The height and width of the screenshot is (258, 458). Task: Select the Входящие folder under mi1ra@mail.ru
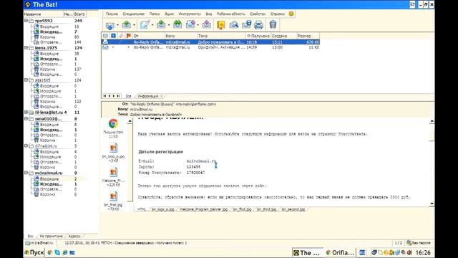coord(49,178)
